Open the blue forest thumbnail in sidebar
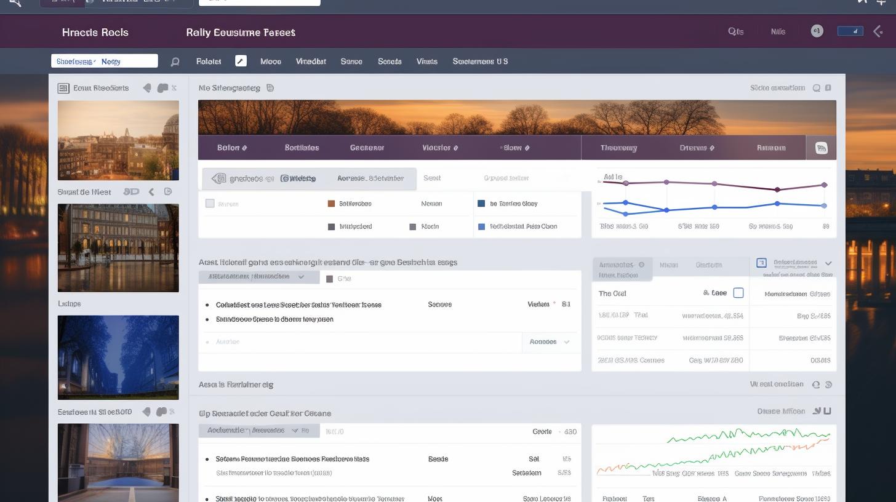The height and width of the screenshot is (502, 896). tap(118, 357)
